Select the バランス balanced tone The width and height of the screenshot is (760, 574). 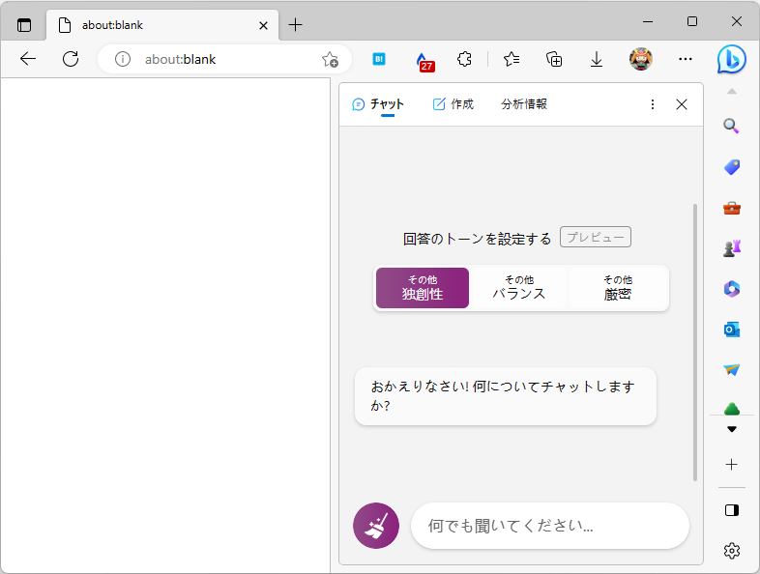(519, 288)
